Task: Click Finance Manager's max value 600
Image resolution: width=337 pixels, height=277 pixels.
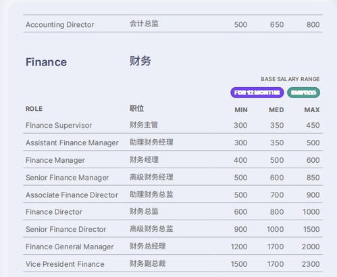Action: point(313,160)
